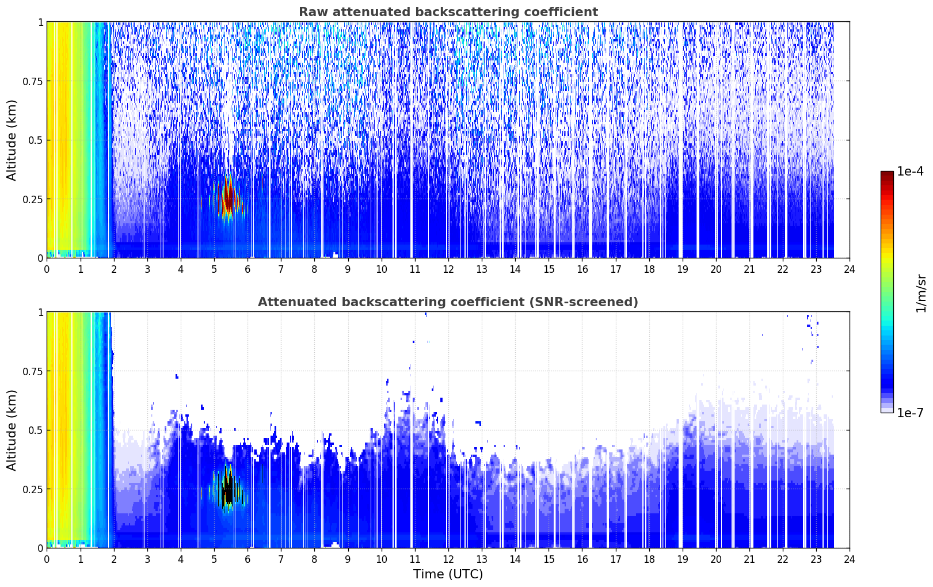Click the top plot 'Altitude (km)' label
Screen dimensions: 933x587
click(x=12, y=140)
